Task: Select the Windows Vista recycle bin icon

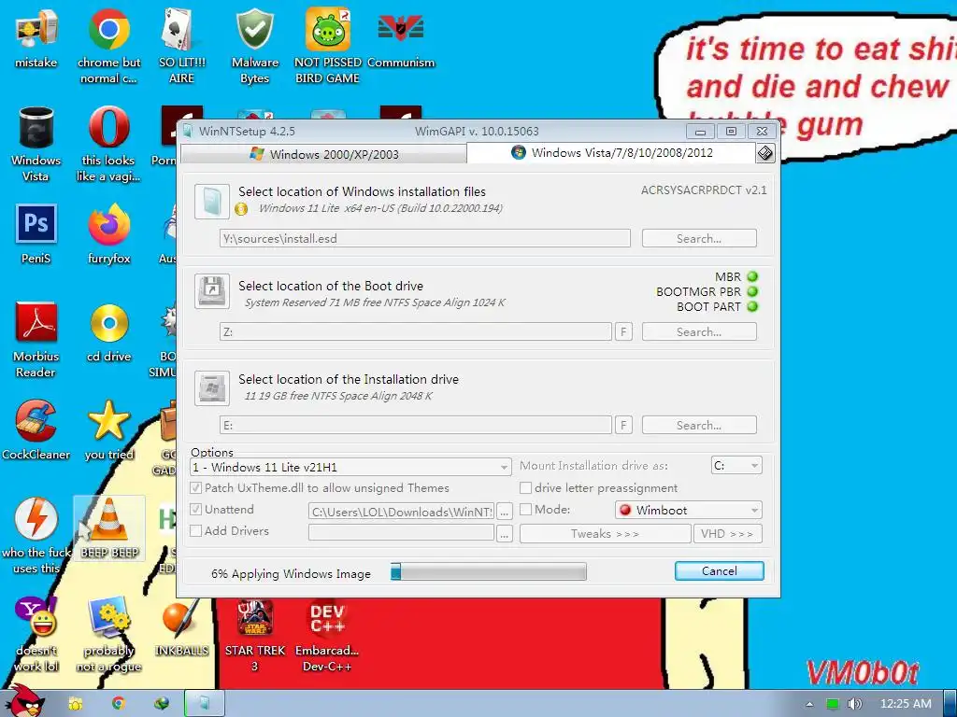Action: pos(36,145)
